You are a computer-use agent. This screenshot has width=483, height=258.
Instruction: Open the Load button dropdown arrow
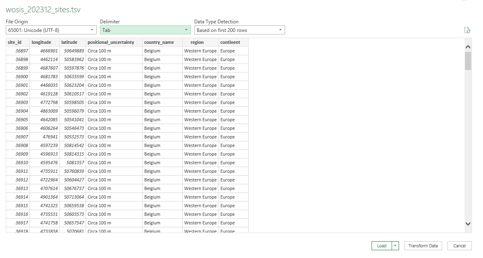[x=395, y=246]
